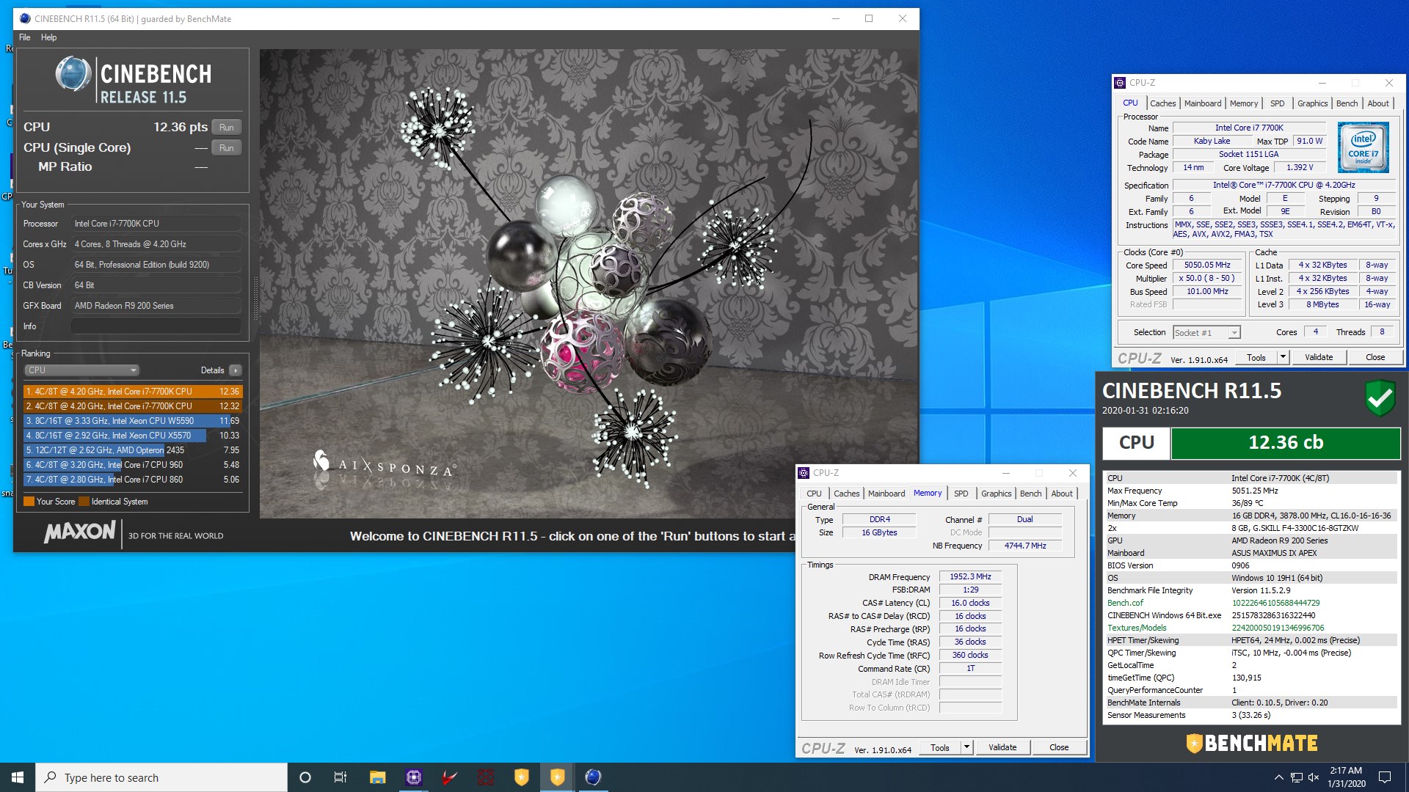Switch to Mainboard tab in upper CPU-Z window
Viewport: 1409px width, 792px height.
(x=1203, y=103)
